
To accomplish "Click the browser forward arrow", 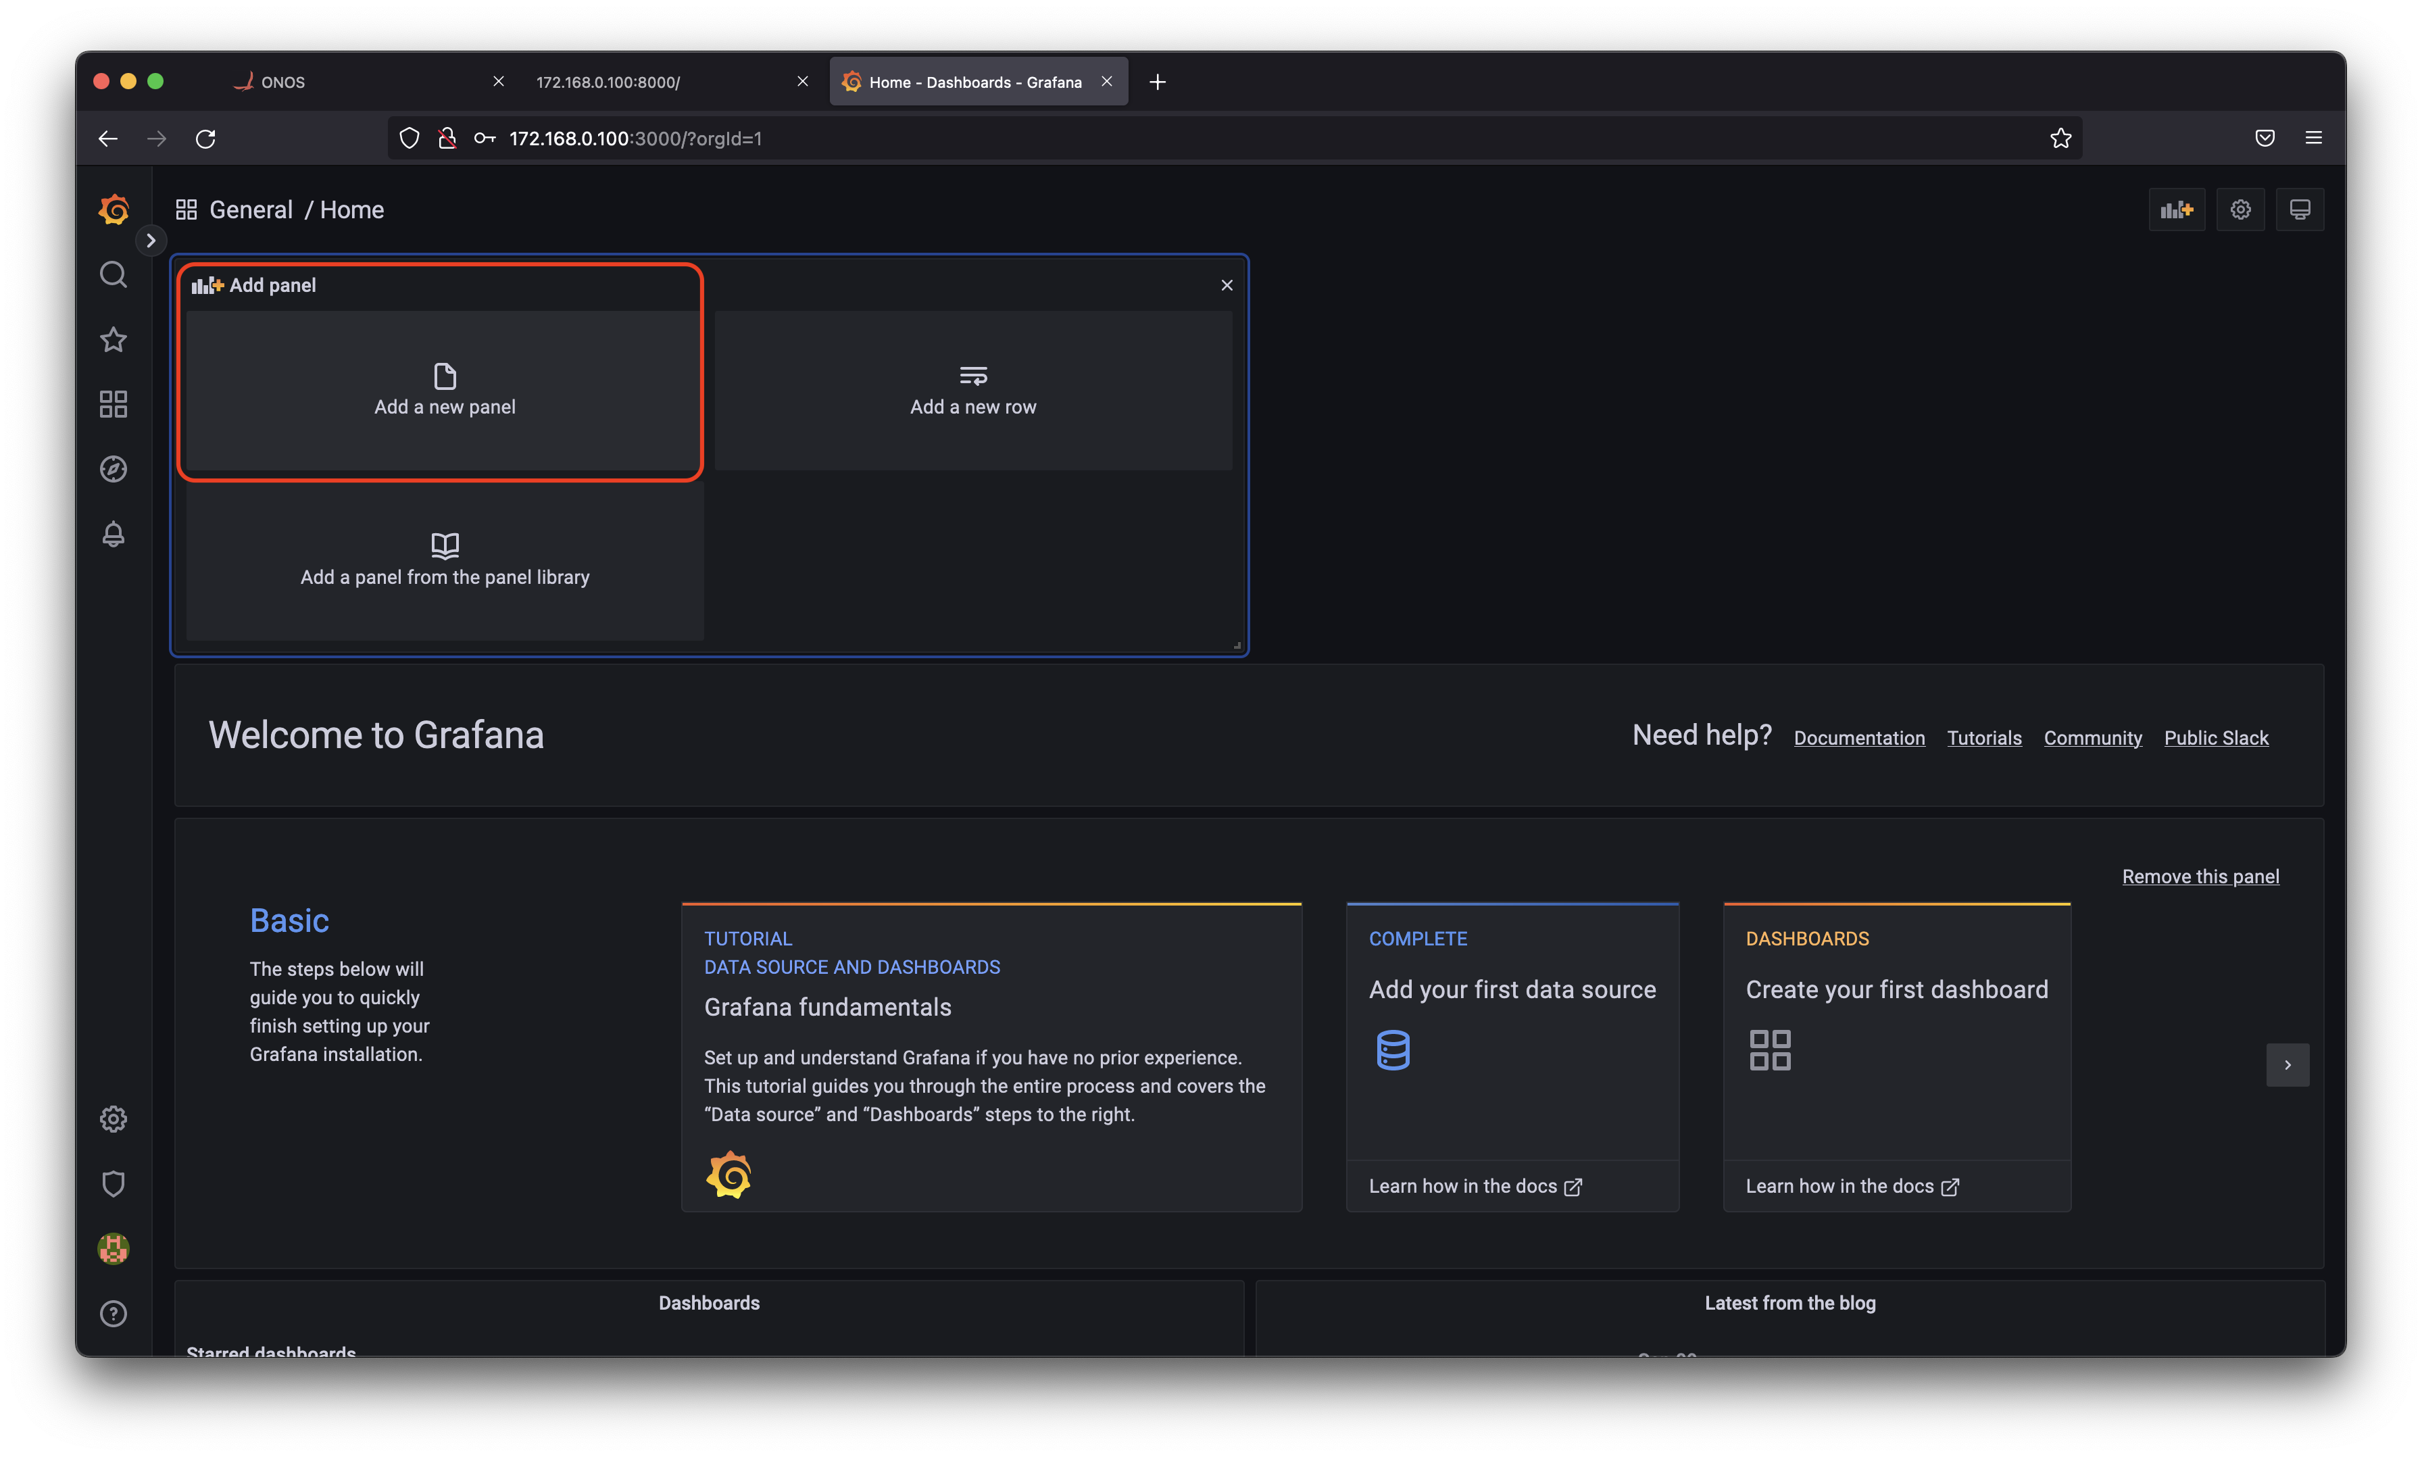I will pos(157,139).
